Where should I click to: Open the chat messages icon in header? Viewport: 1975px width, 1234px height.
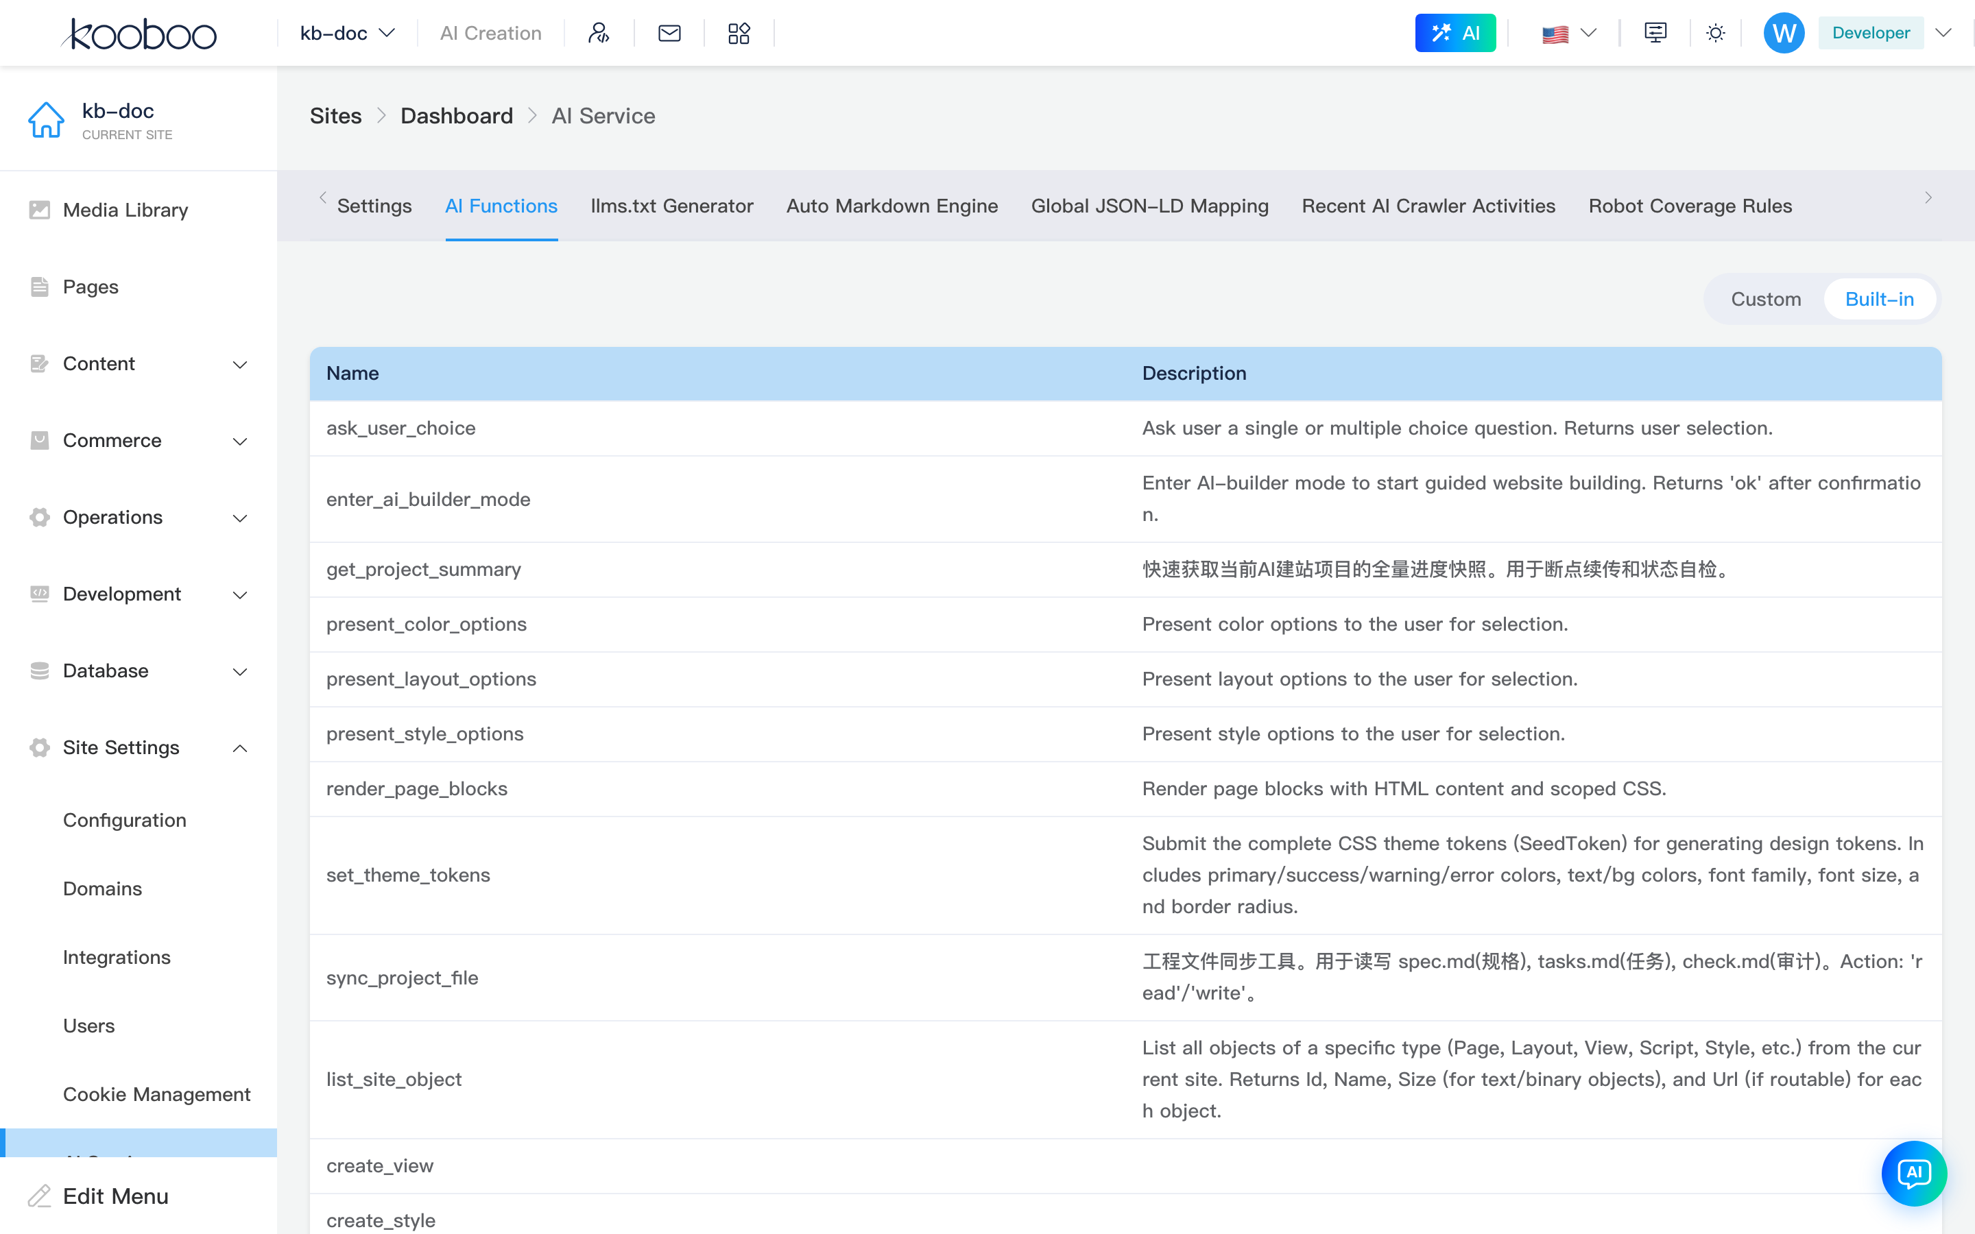point(1655,33)
